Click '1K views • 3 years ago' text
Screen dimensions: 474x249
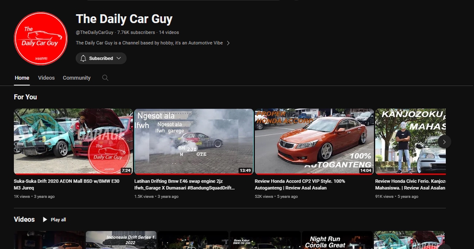(34, 196)
